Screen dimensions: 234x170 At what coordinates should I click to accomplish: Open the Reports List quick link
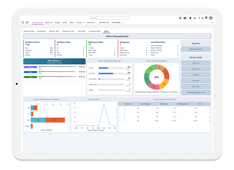(195, 69)
